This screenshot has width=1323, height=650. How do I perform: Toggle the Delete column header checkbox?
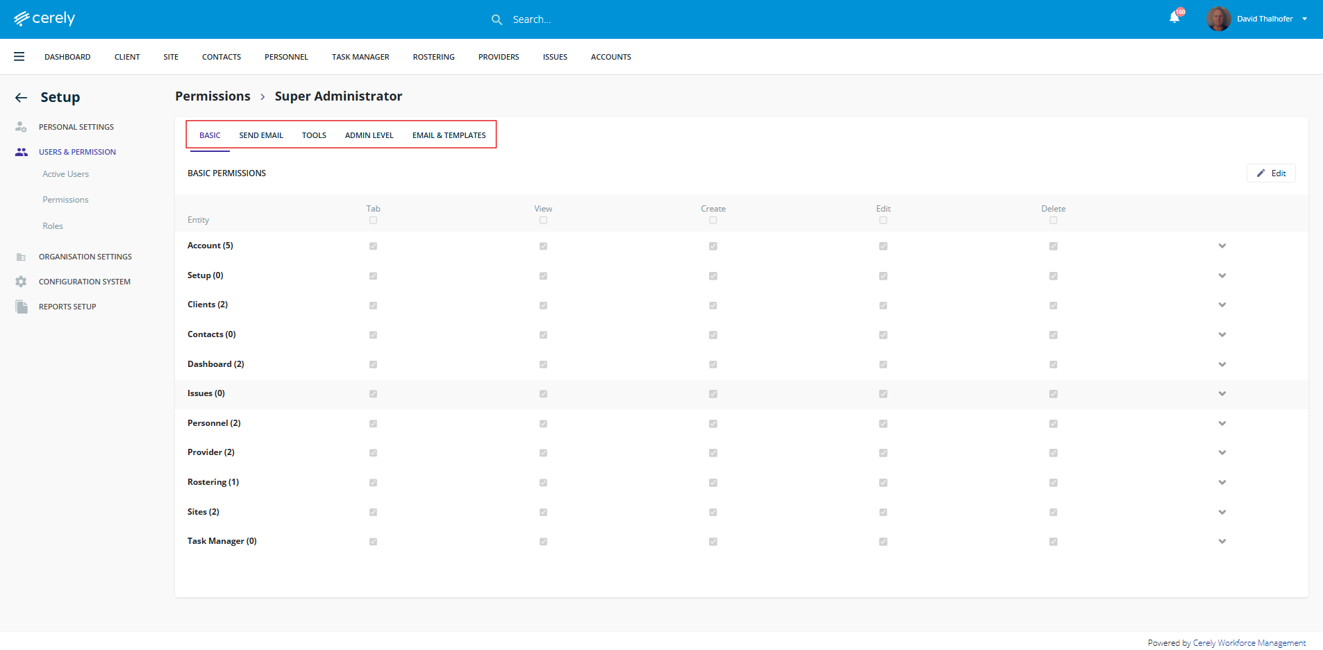point(1053,221)
